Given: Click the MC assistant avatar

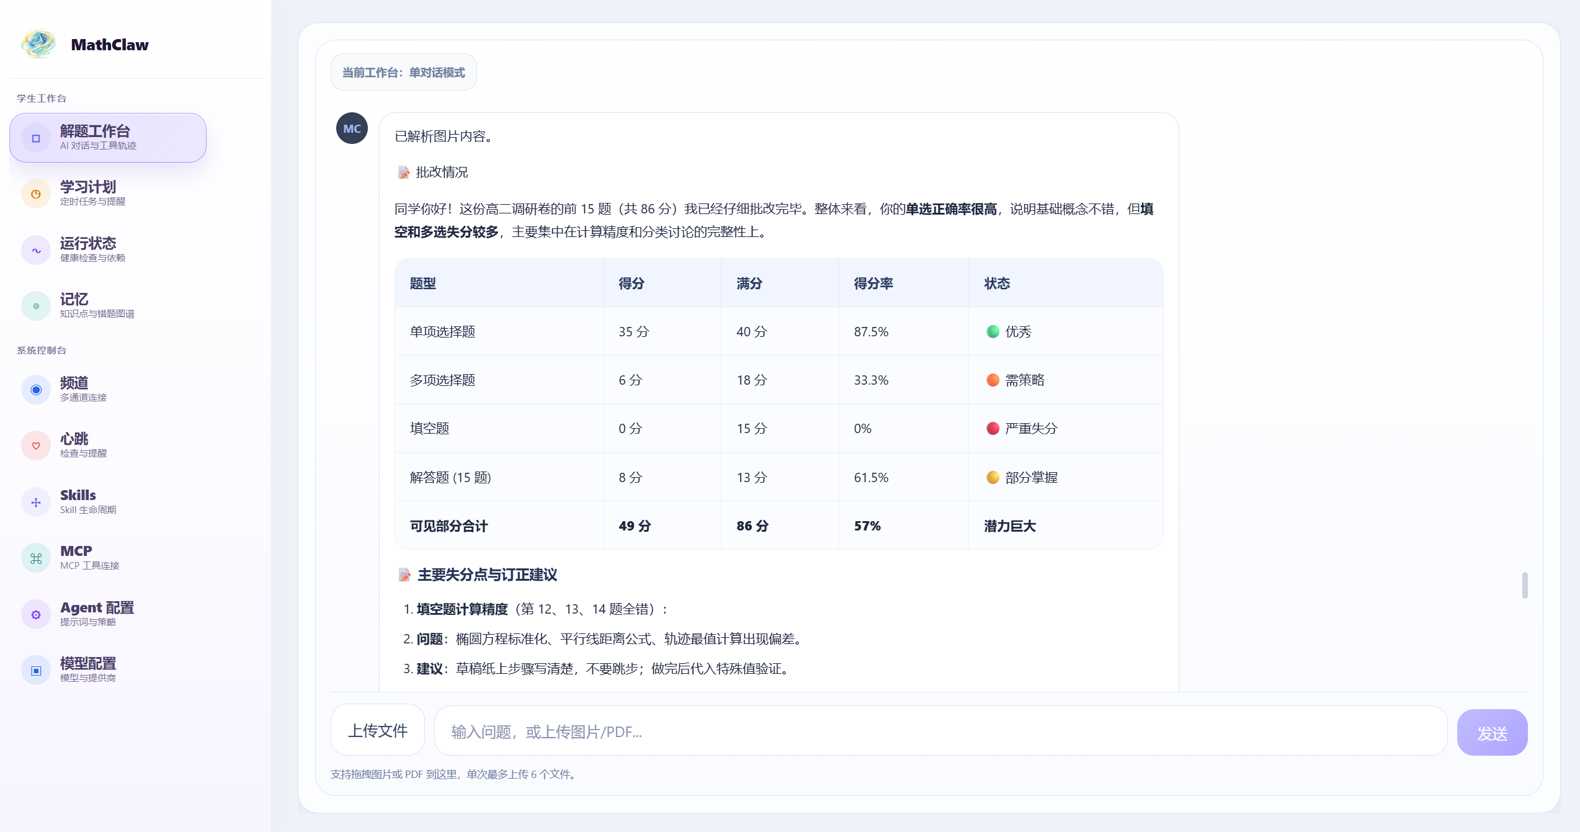Looking at the screenshot, I should (x=352, y=128).
